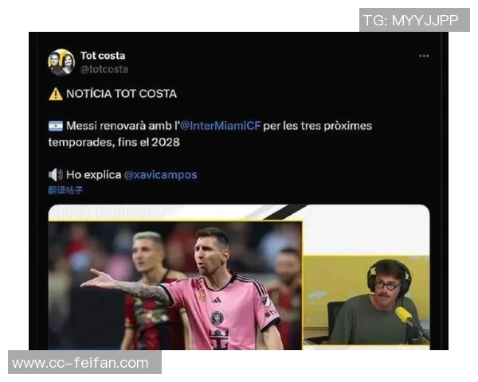The width and height of the screenshot is (478, 382).
Task: Click the Inter Miami crest on jersey
Action: [217, 318]
